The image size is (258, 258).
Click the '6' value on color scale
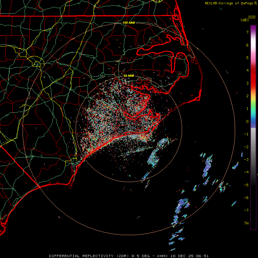tap(247, 45)
